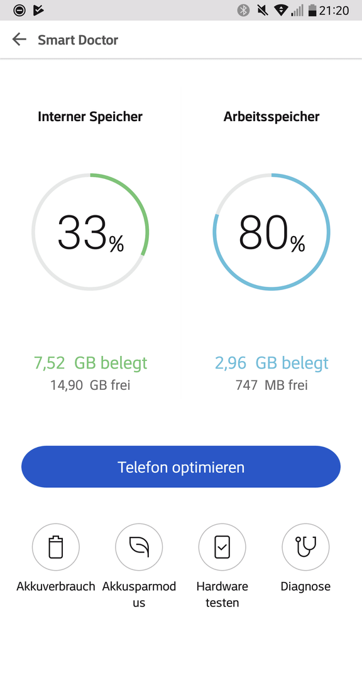Open the Akkuverbrauch battery icon
The image size is (362, 678).
55,547
